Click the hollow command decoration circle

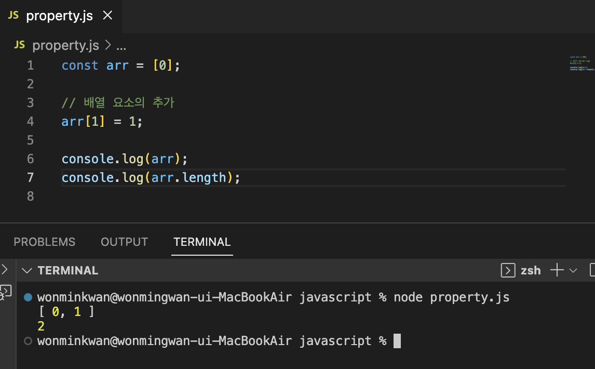[28, 341]
